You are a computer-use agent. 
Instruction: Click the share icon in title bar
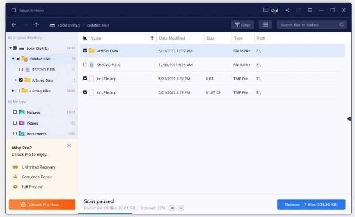(288, 10)
